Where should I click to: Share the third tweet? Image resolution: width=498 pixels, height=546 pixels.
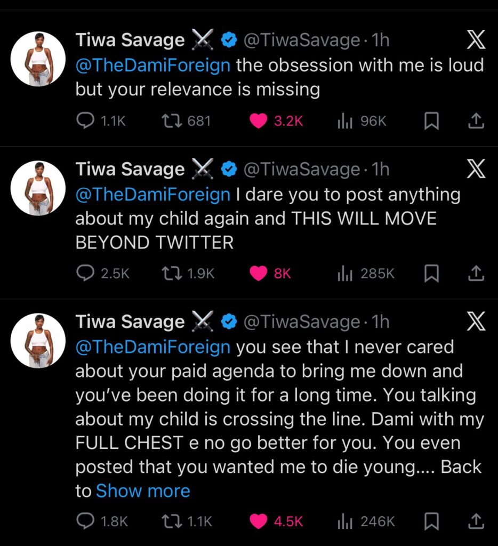point(476,522)
